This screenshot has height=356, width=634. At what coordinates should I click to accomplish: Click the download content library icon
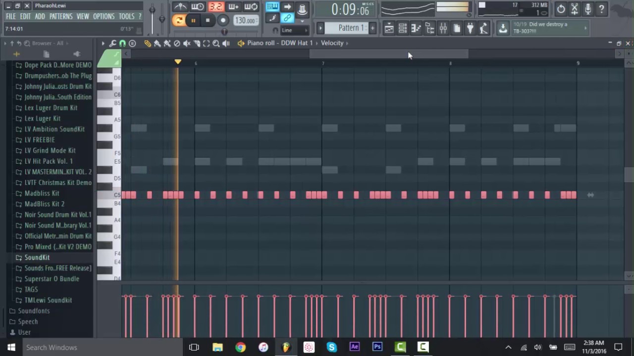(x=503, y=29)
